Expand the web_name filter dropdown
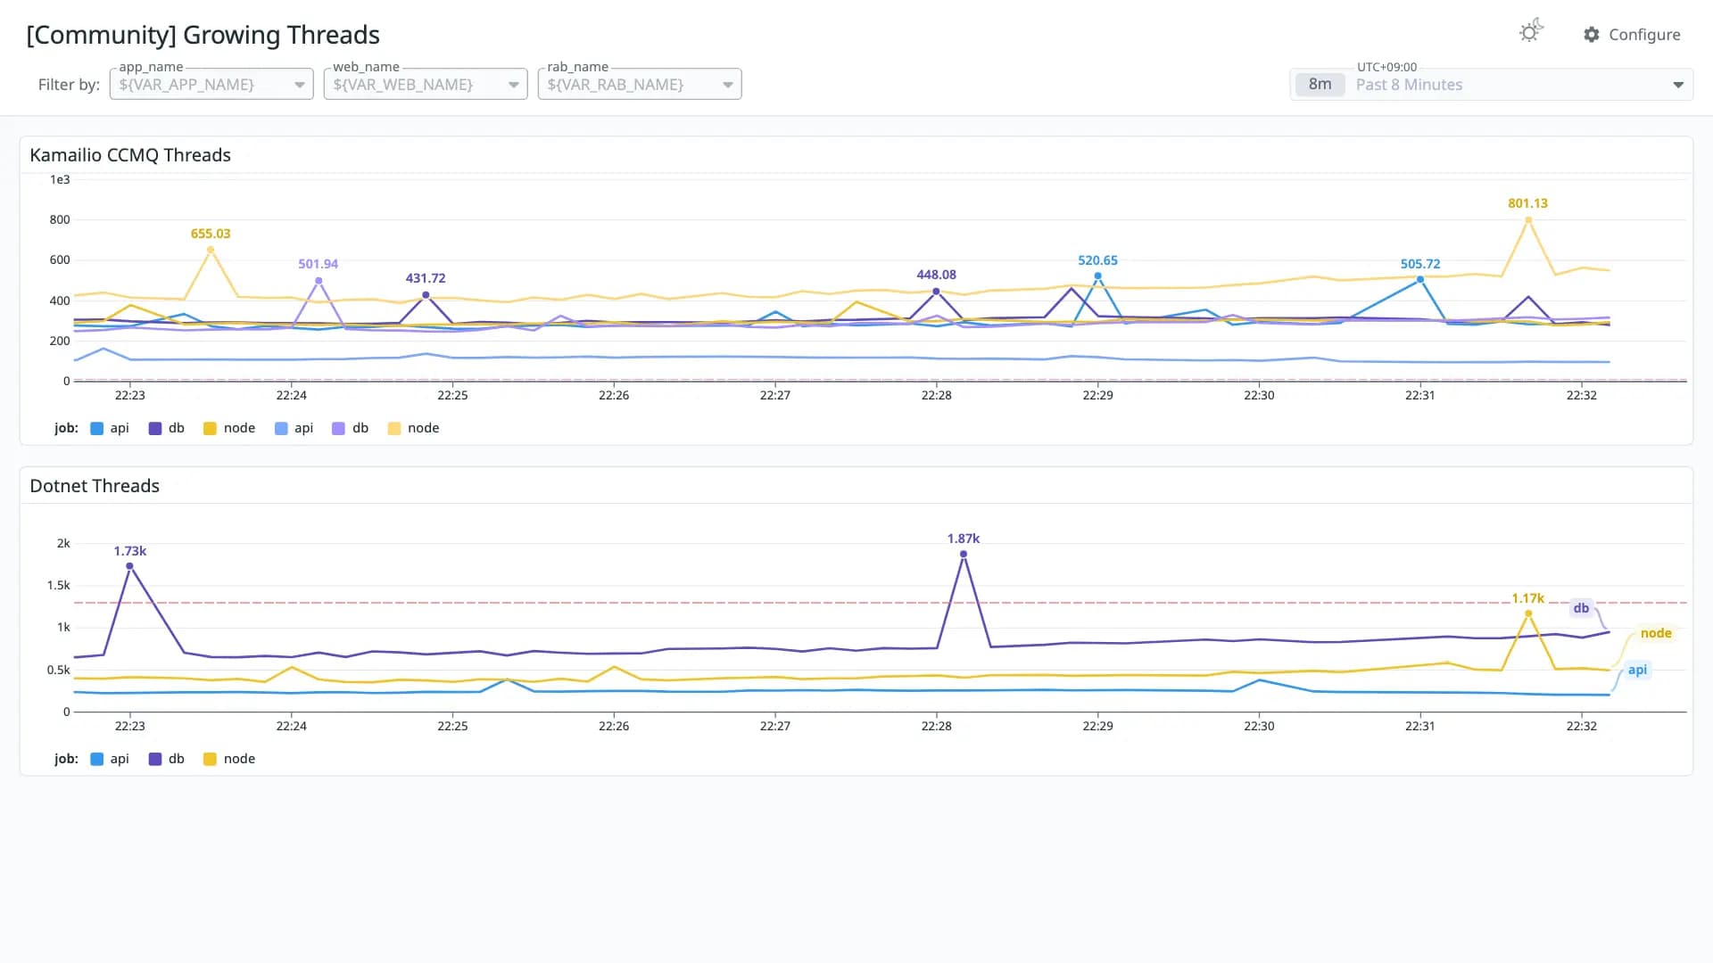This screenshot has height=963, width=1713. coord(426,85)
